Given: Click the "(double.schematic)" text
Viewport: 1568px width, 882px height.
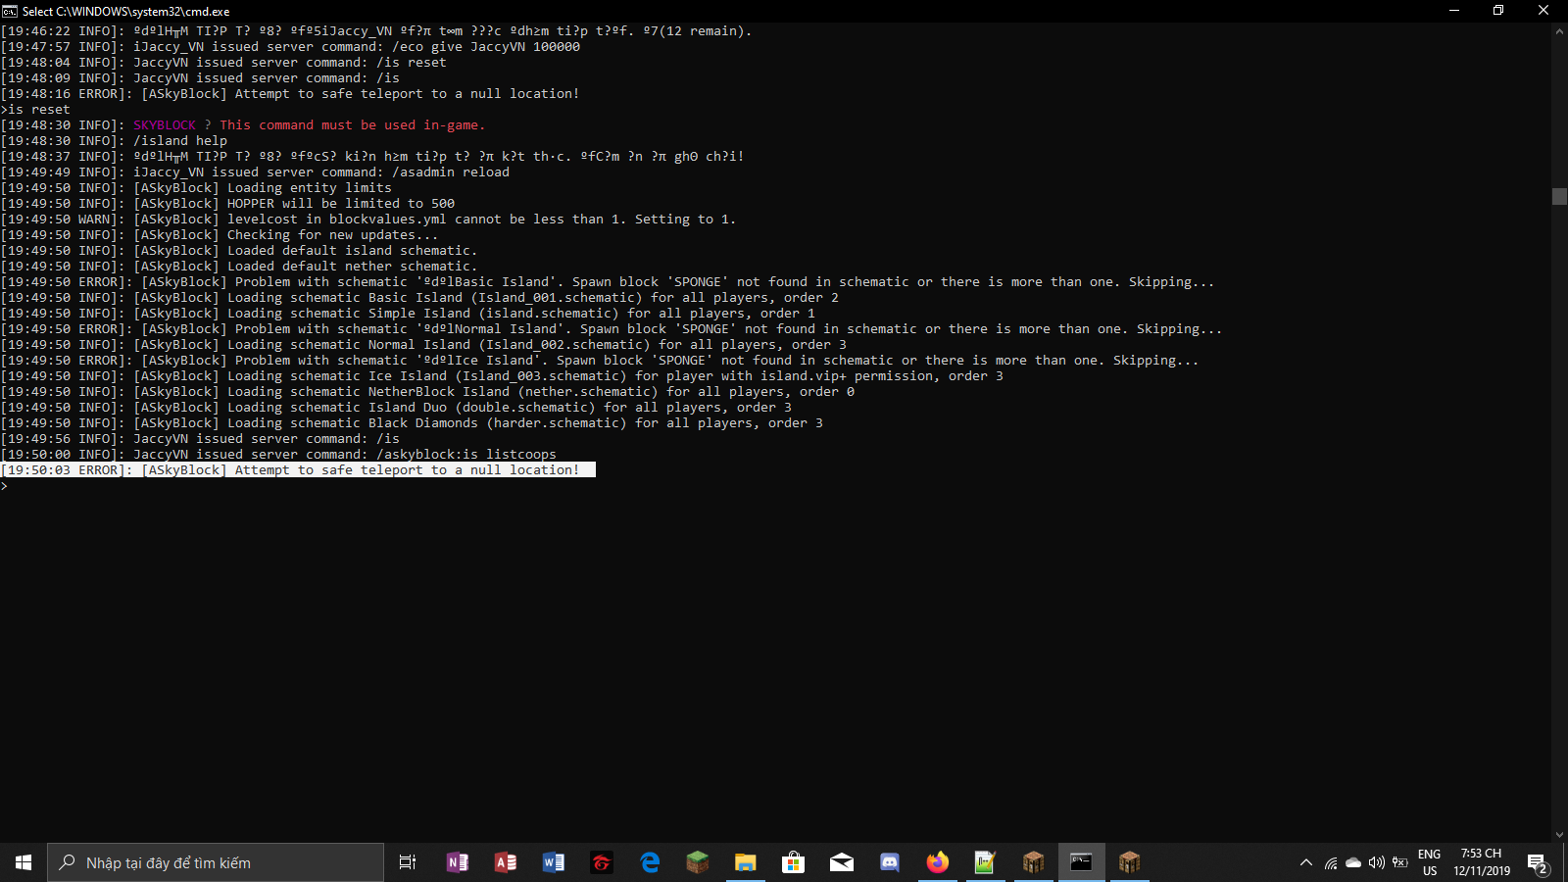Looking at the screenshot, I should click(x=525, y=408).
